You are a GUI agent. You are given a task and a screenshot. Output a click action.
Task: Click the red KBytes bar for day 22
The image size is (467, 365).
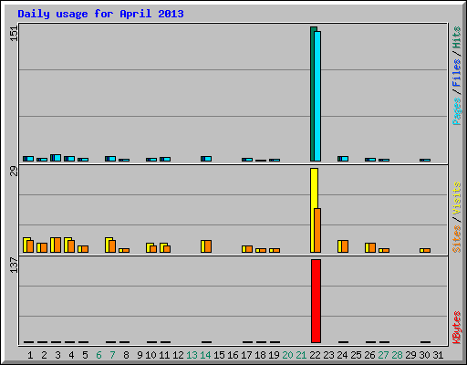[x=316, y=301]
